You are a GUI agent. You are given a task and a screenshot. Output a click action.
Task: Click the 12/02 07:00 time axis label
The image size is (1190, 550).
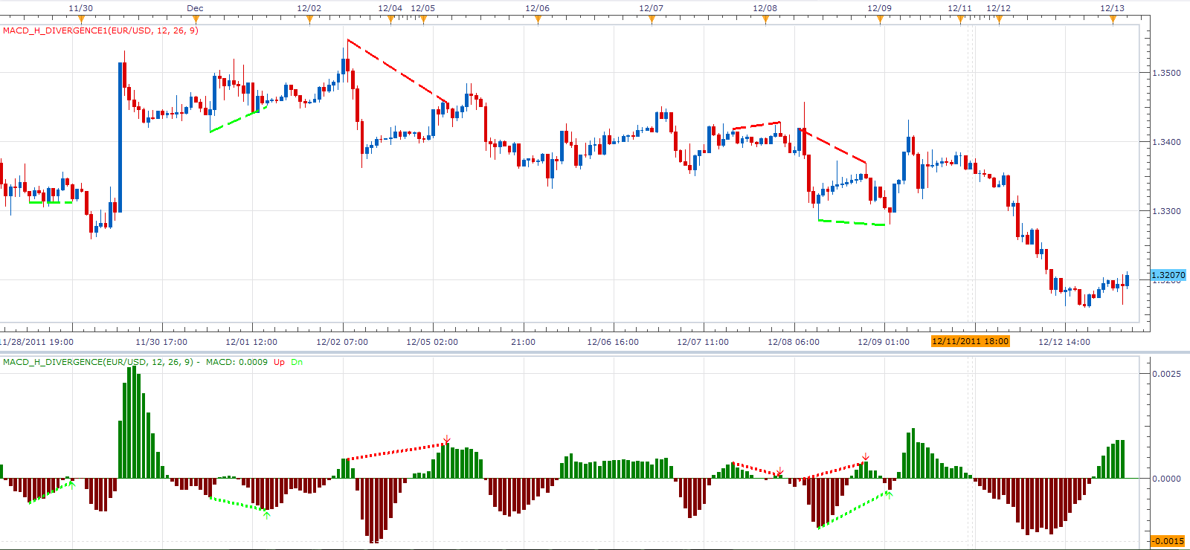click(x=342, y=342)
